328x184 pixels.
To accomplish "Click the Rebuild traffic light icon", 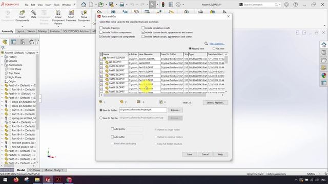I will (163, 5).
